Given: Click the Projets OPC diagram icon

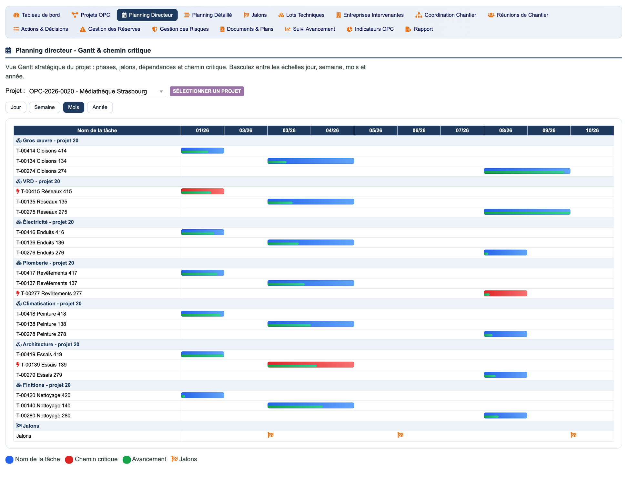Looking at the screenshot, I should tap(75, 15).
